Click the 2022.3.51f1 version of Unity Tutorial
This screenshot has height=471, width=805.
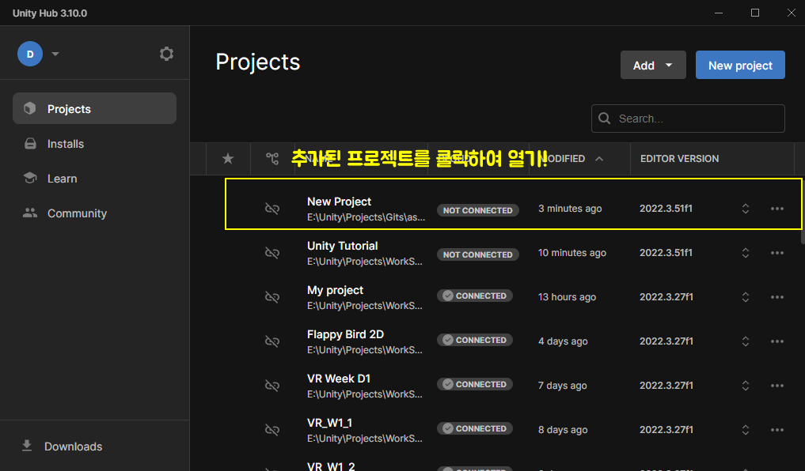point(666,253)
